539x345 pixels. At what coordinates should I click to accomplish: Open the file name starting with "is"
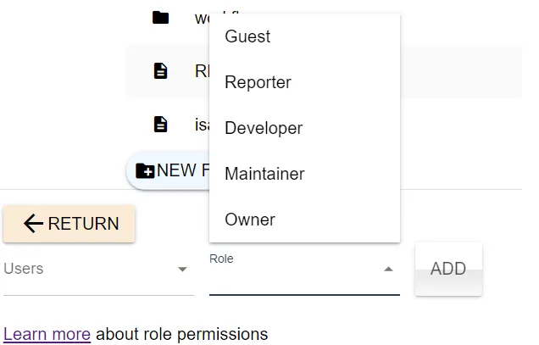click(x=202, y=125)
